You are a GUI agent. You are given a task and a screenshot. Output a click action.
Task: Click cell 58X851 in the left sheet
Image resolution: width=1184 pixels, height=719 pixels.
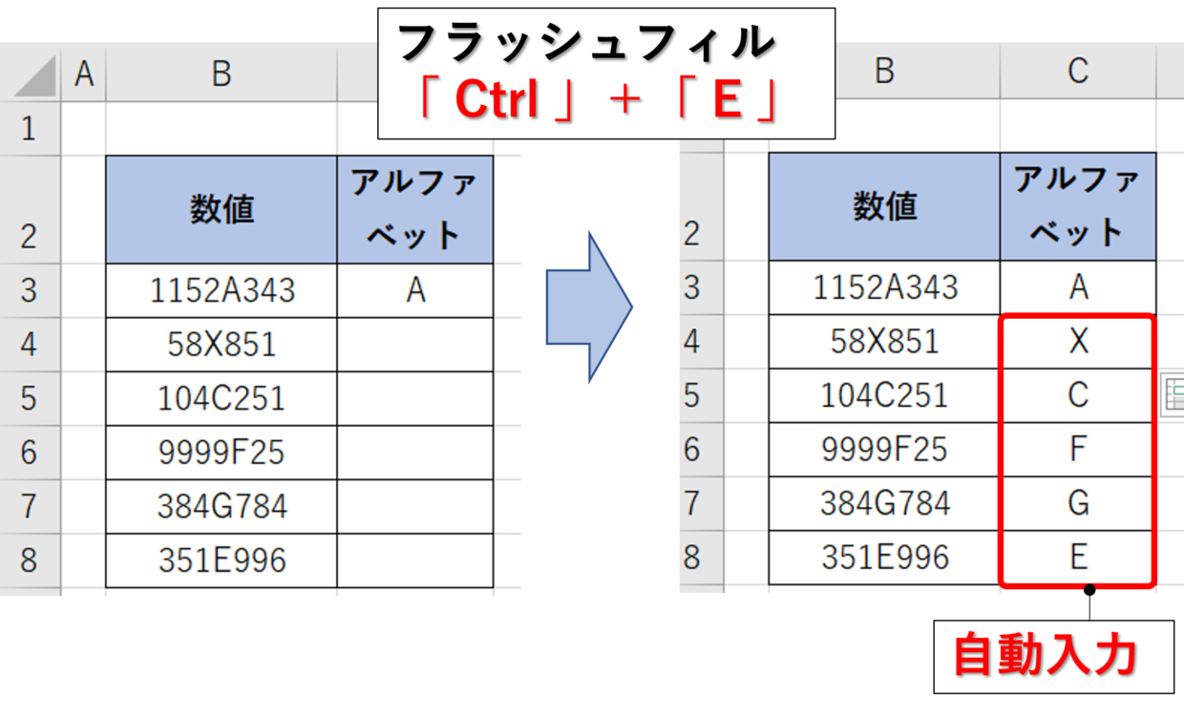222,345
